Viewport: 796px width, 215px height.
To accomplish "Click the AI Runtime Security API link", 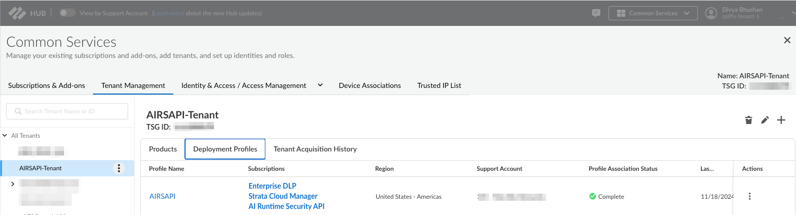I will point(286,206).
